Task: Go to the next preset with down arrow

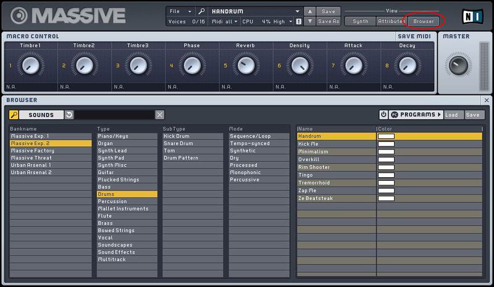Action: click(x=310, y=22)
